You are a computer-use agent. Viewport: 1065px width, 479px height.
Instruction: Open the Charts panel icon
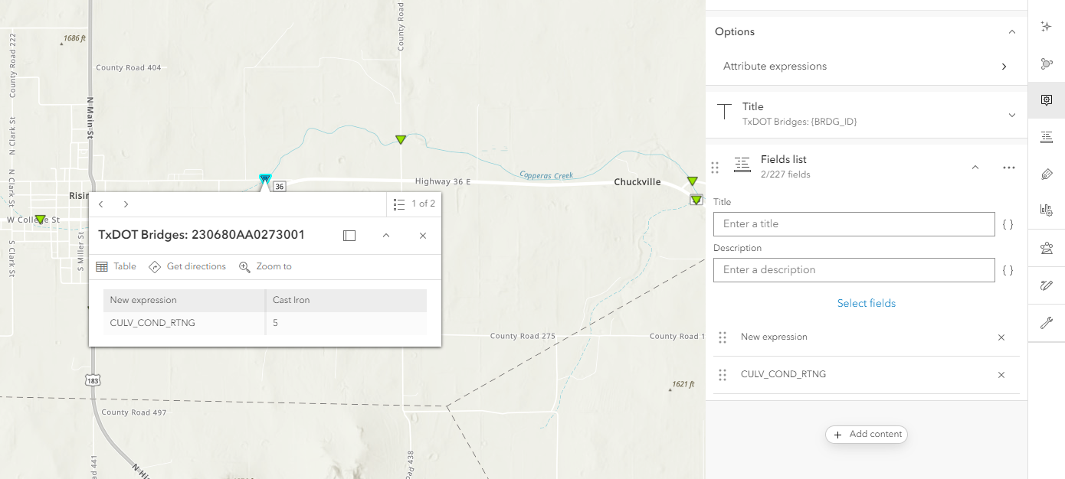point(1047,211)
